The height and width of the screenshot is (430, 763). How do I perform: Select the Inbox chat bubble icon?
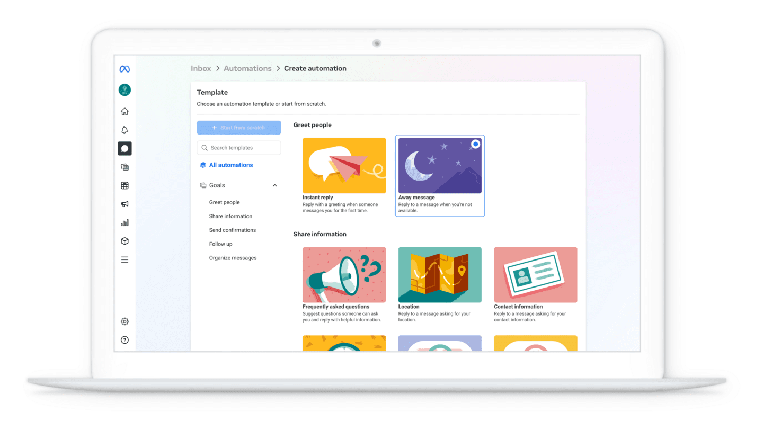[x=125, y=148]
